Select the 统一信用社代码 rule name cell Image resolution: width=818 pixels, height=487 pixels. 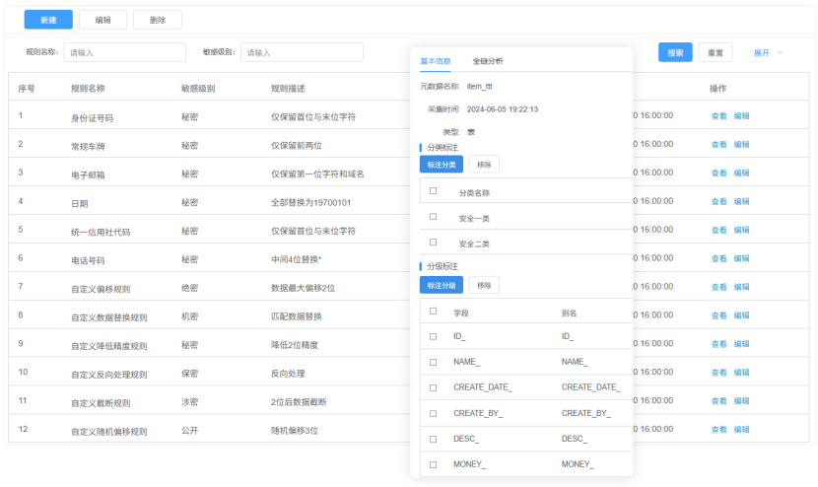[x=101, y=233]
